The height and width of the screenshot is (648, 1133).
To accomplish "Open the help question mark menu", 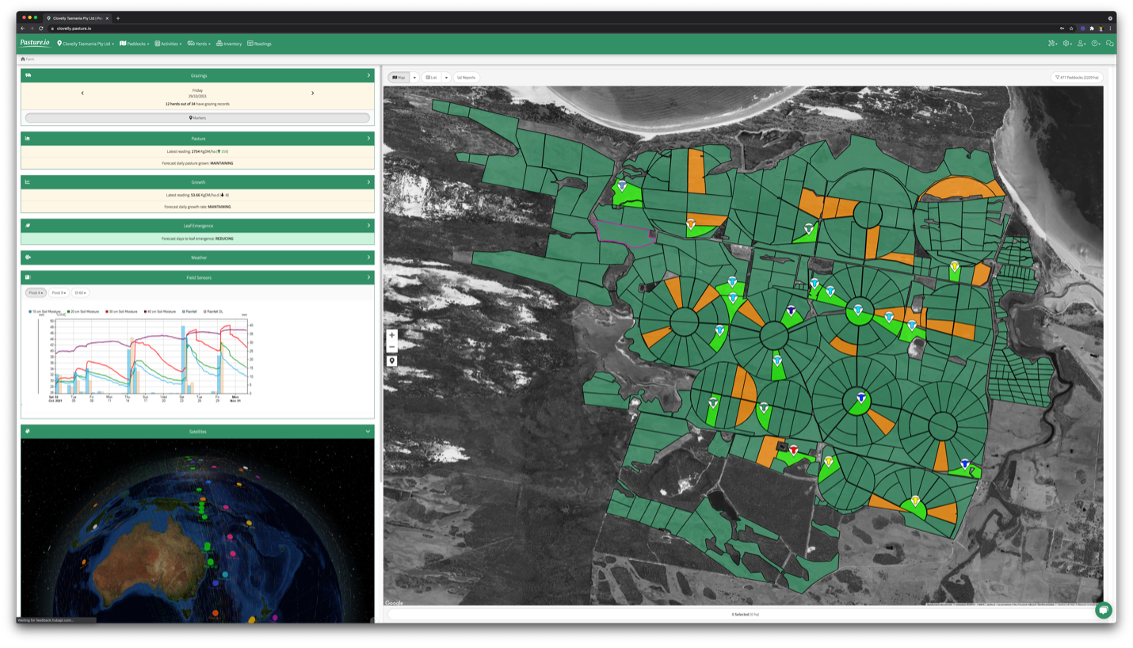I will [x=1096, y=44].
